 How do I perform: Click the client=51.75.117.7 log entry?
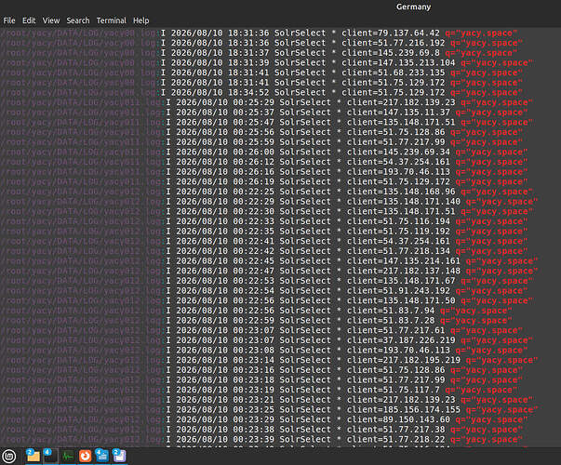[394, 390]
